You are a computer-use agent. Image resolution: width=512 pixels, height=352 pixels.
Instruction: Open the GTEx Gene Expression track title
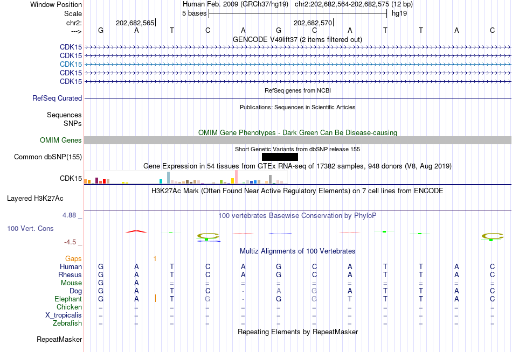[x=297, y=166]
